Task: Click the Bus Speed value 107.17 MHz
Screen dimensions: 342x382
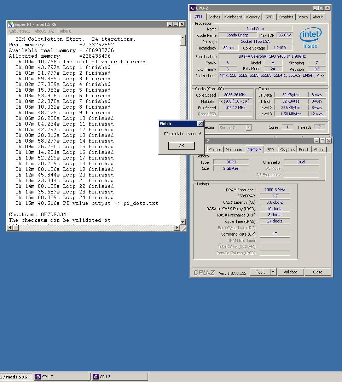Action: (x=235, y=108)
